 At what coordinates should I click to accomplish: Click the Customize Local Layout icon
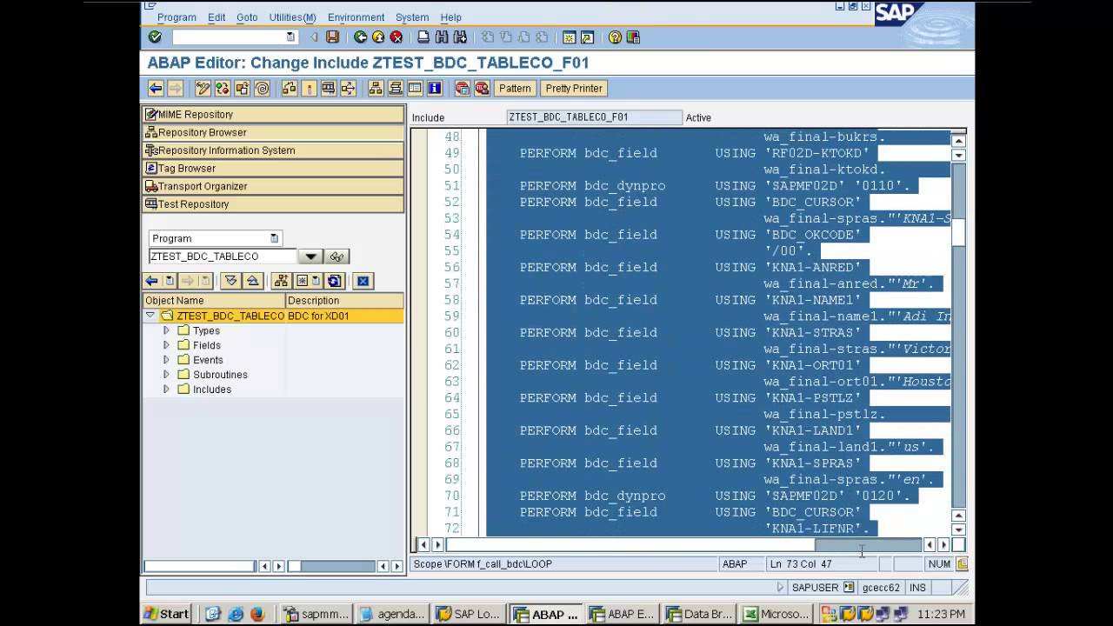[x=633, y=37]
